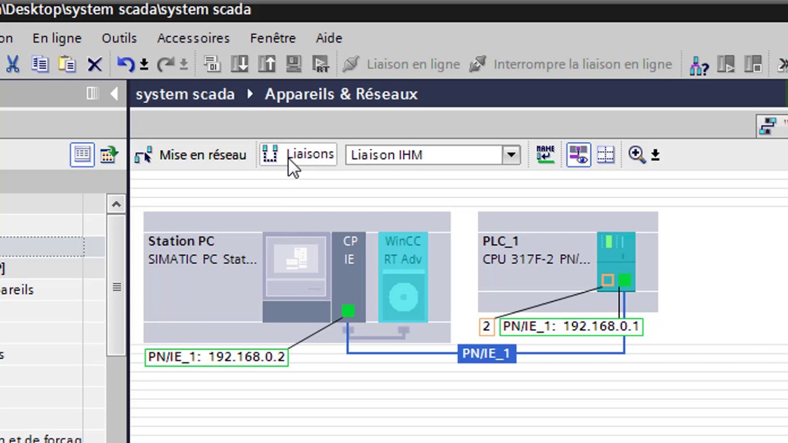Screen dimensions: 788x443
Task: Open the redo history dropdown arrow
Action: 183,65
